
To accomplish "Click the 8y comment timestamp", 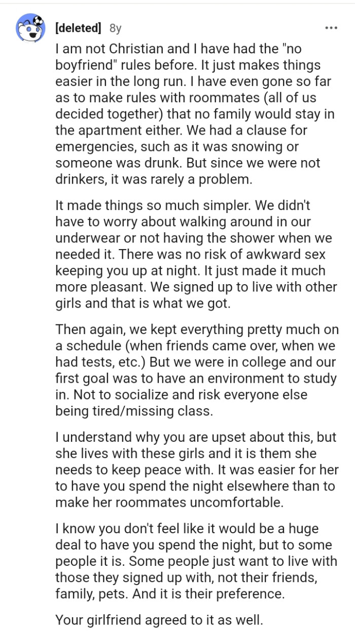I will [x=115, y=28].
